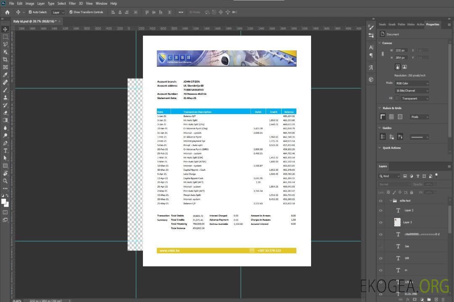Select the Rectangular Marquee tool

click(5, 37)
